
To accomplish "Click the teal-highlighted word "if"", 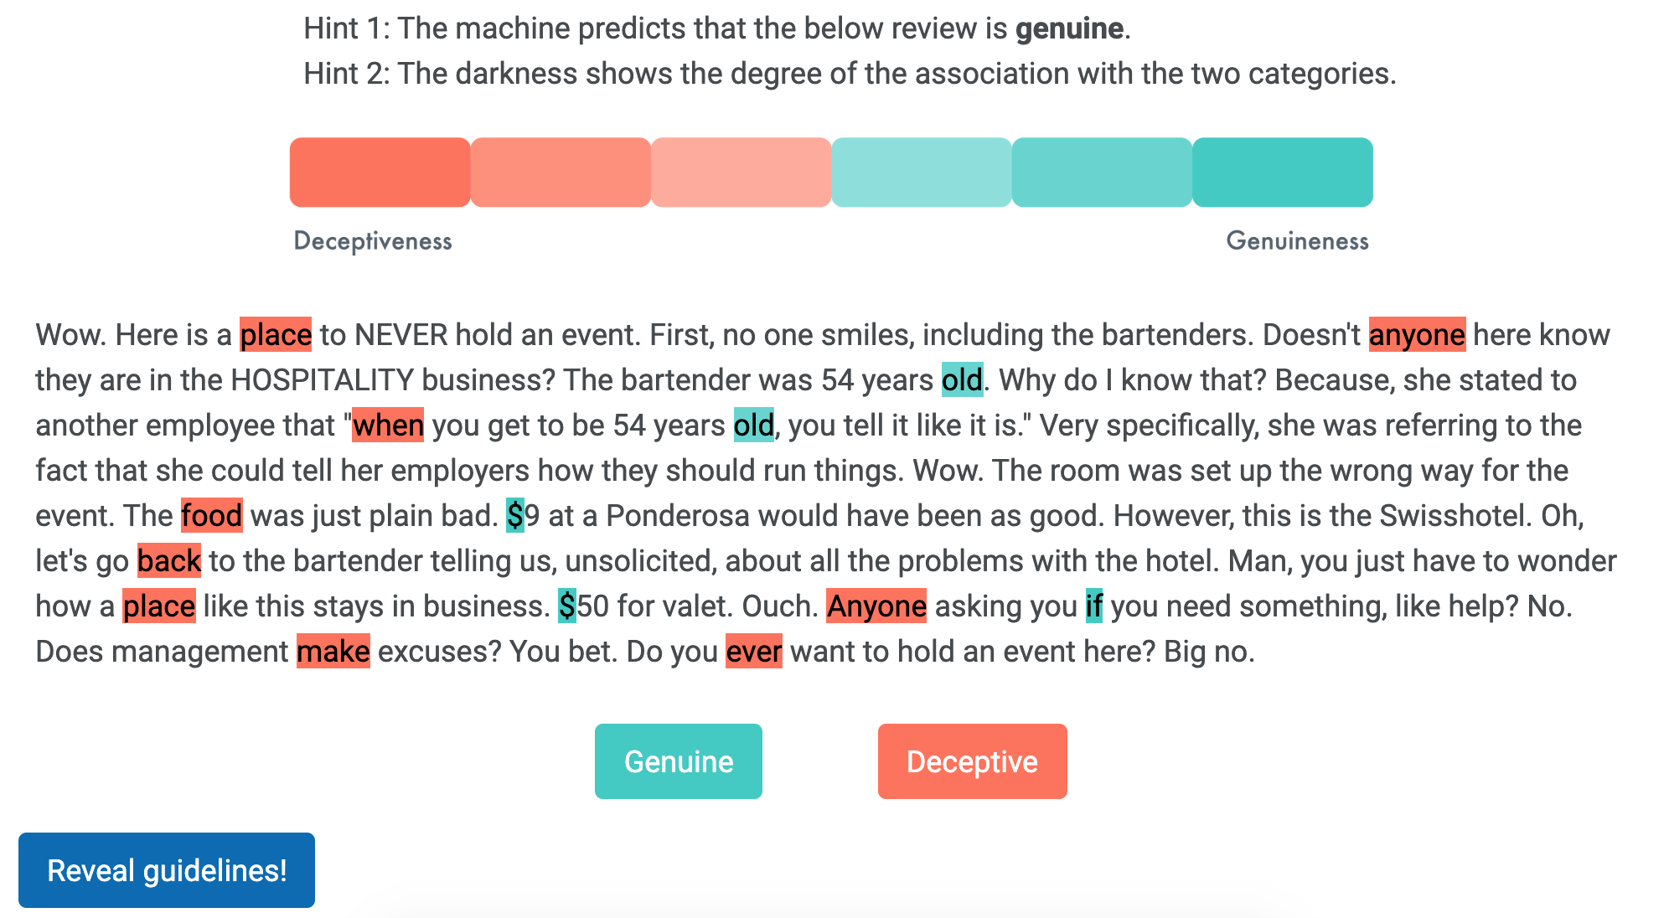I will (x=1093, y=606).
